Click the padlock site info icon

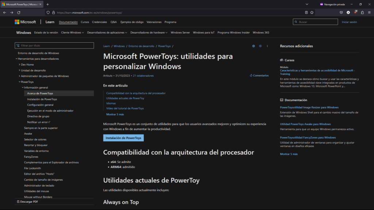pyautogui.click(x=53, y=13)
